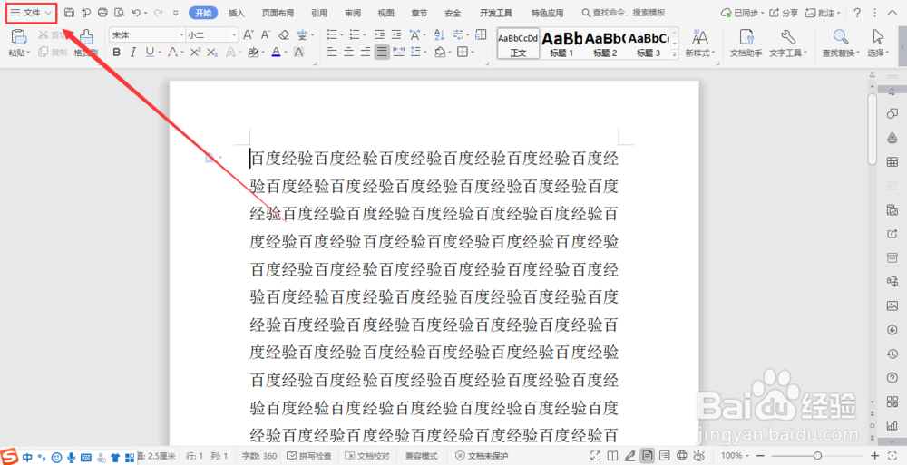Apply subscript formatting
The height and width of the screenshot is (465, 907).
click(x=212, y=52)
